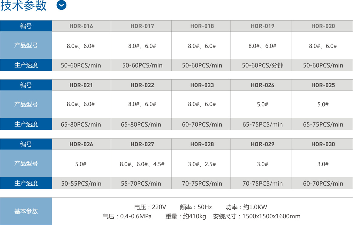Click the HOR-025 column header
This screenshot has width=353, height=225.
pos(323,85)
